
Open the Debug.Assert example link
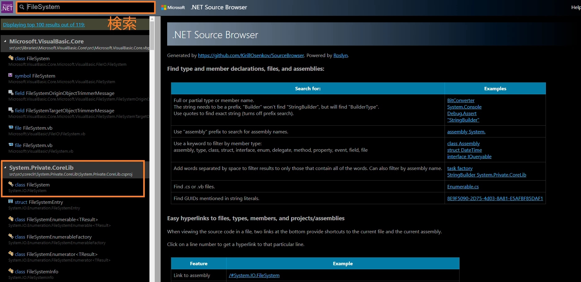462,113
